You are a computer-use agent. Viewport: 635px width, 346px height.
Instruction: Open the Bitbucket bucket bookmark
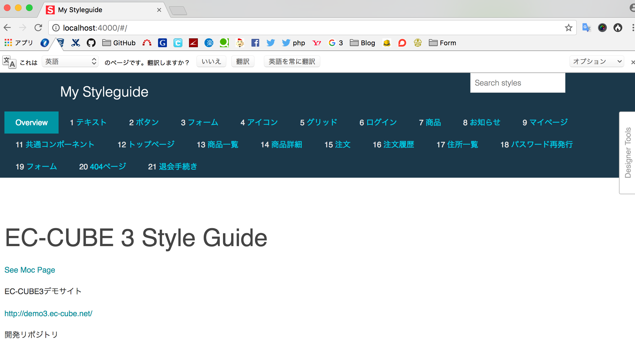coord(60,43)
